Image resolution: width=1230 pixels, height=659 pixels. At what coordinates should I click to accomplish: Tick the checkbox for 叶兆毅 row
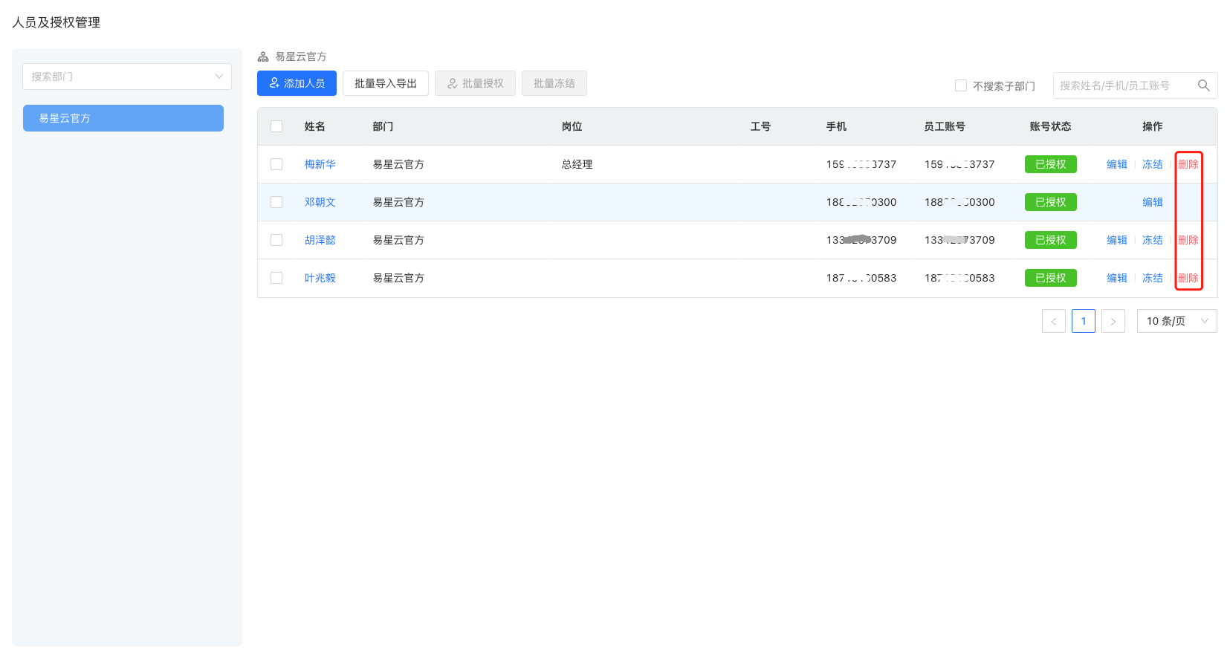coord(276,278)
